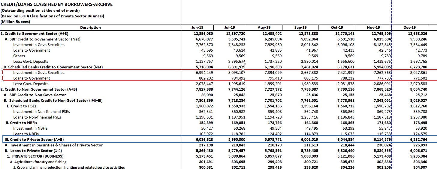Click Jul-19 Govt. Securities value 8,093,107
The height and width of the screenshot is (169, 437).
coord(237,73)
